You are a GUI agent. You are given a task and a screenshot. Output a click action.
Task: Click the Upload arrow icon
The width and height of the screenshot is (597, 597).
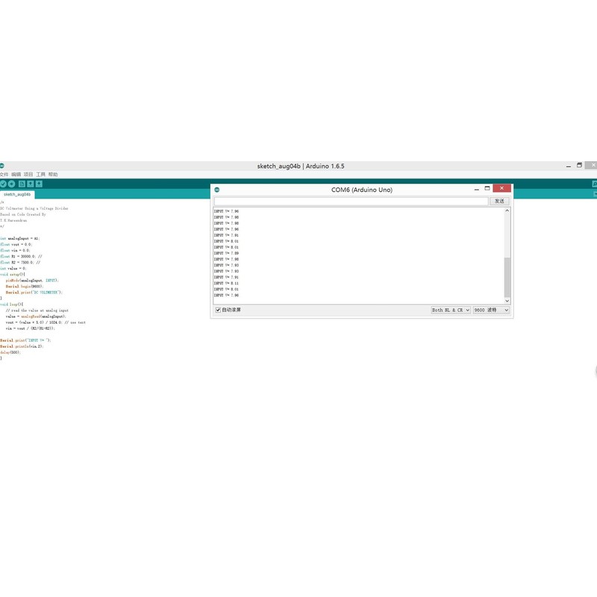[x=12, y=184]
